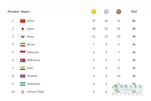Select the Uzbekistan flag icon

(23, 84)
